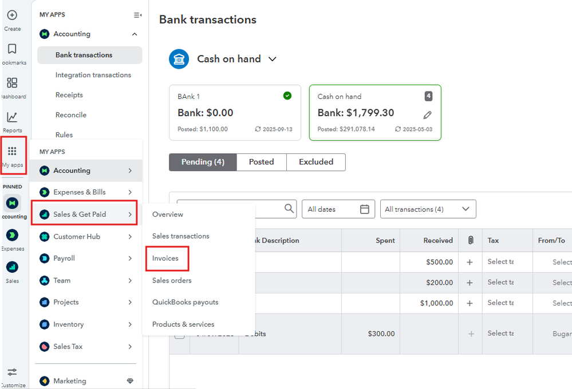This screenshot has height=389, width=572.
Task: Expand Team submenu
Action: [x=130, y=281]
